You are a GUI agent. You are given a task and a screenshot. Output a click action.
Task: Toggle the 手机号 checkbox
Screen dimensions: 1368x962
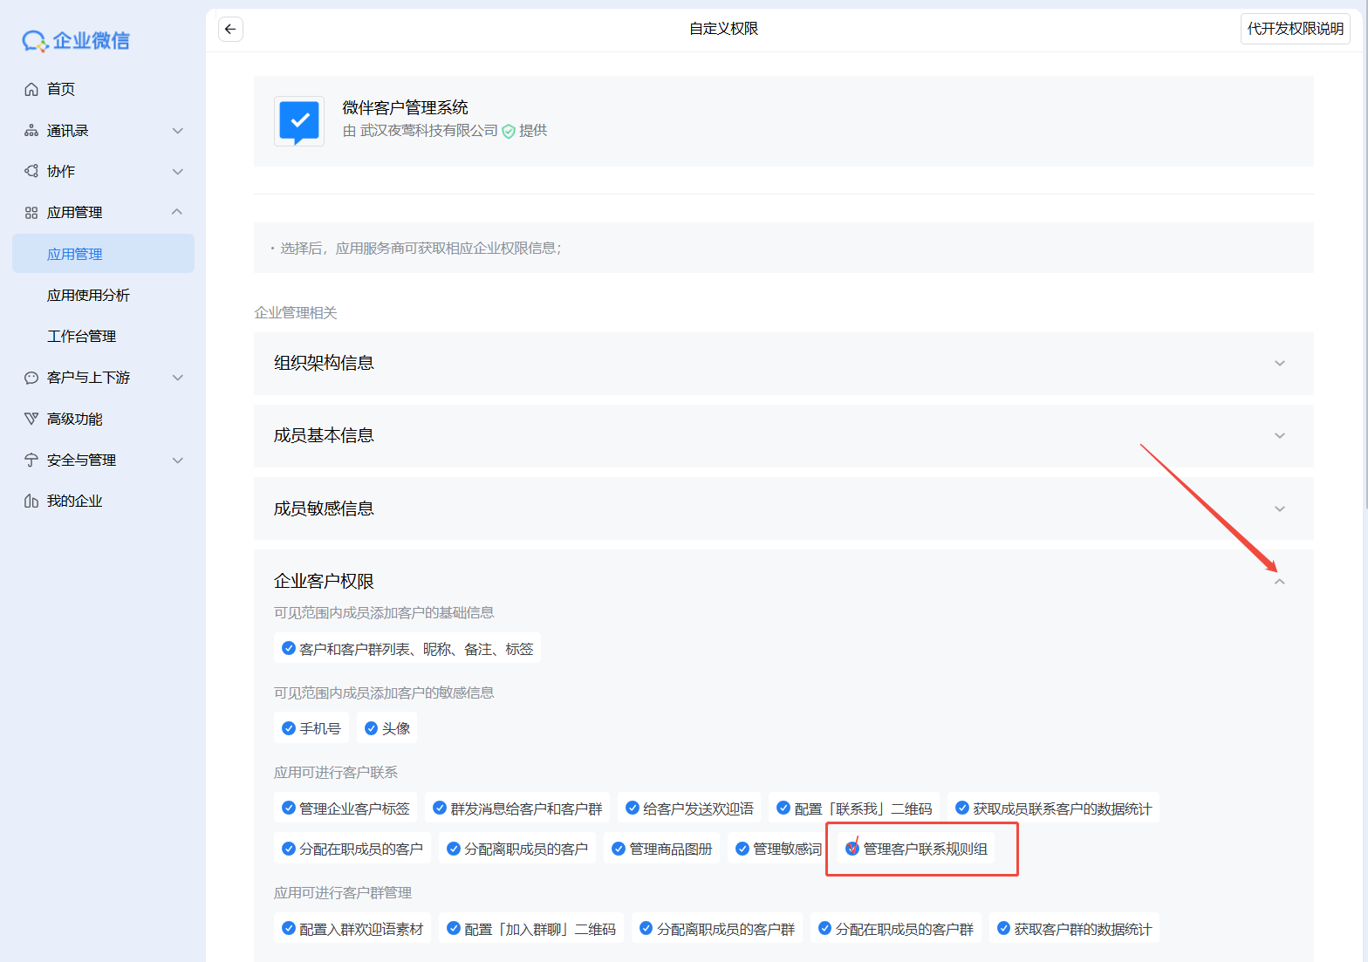(x=289, y=728)
